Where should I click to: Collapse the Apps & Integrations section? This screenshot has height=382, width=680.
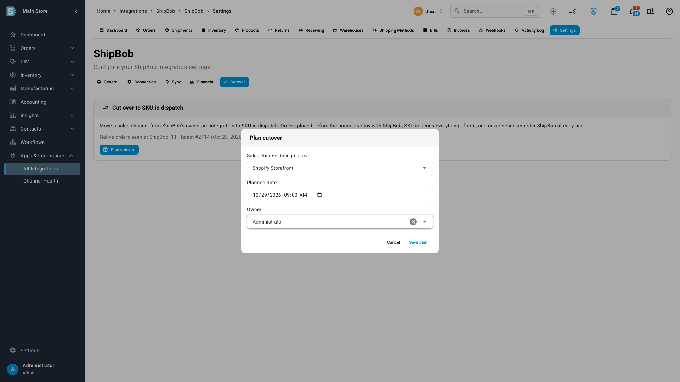pyautogui.click(x=71, y=156)
